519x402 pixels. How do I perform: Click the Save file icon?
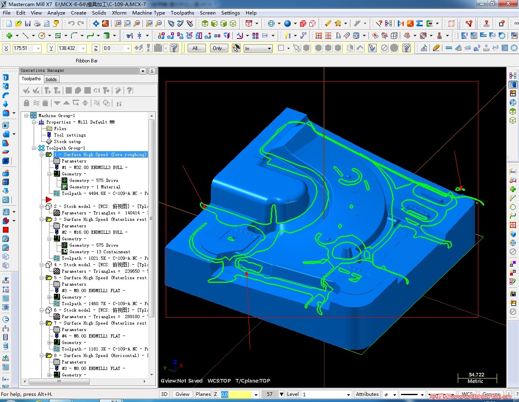(x=28, y=24)
